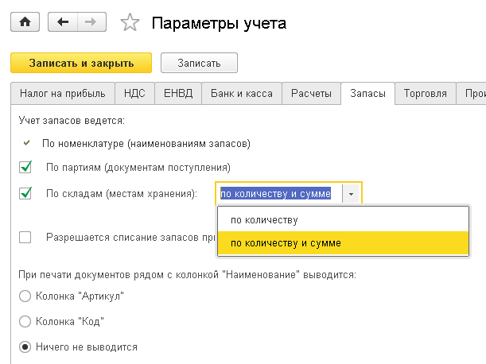Click the "Записать" button

pyautogui.click(x=199, y=62)
